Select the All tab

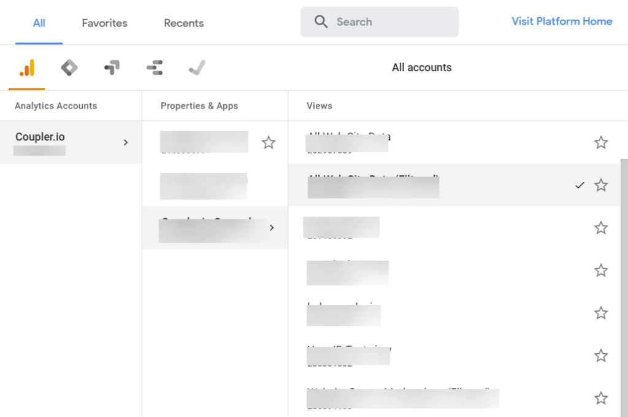tap(39, 23)
